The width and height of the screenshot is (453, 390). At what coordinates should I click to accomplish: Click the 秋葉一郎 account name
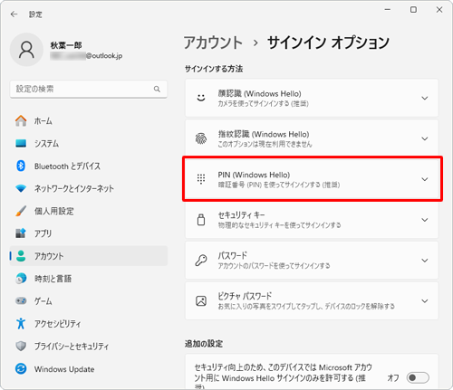66,45
